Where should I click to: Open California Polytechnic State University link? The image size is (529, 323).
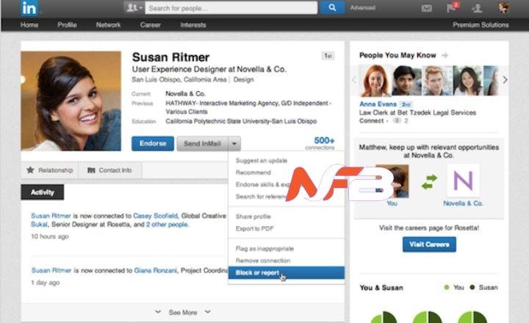[241, 121]
